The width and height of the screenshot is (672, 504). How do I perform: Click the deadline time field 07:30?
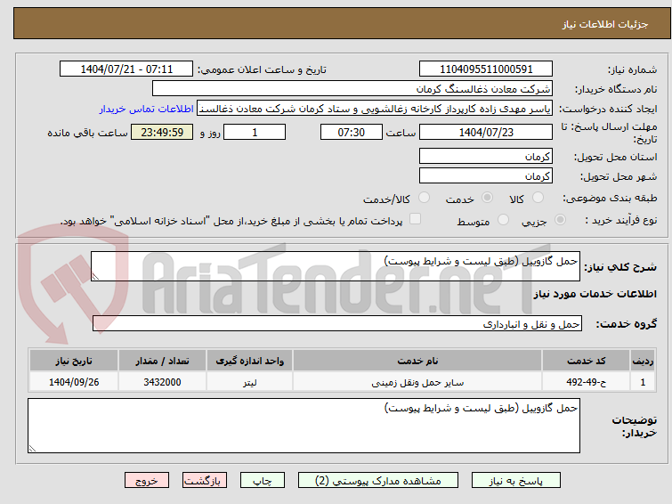click(x=352, y=132)
